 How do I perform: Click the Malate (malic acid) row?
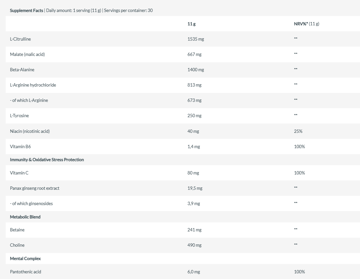pos(183,54)
